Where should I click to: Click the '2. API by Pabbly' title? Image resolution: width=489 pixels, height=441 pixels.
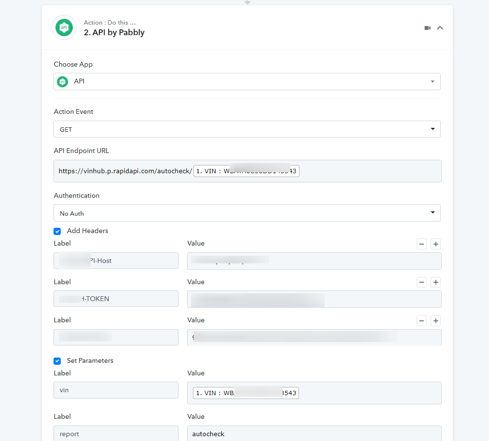(x=114, y=32)
